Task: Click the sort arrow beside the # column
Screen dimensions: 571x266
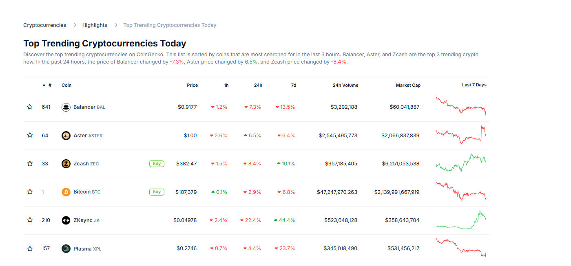Action: coord(44,85)
